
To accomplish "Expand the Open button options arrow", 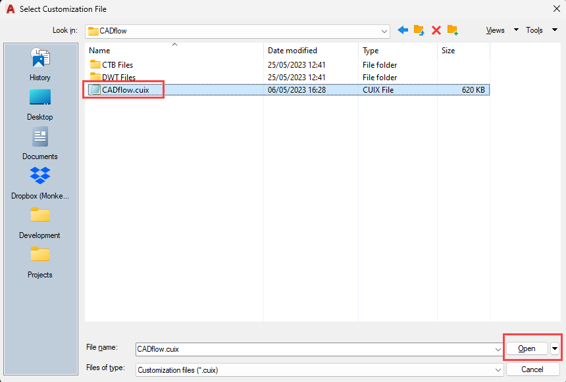I will pyautogui.click(x=555, y=348).
